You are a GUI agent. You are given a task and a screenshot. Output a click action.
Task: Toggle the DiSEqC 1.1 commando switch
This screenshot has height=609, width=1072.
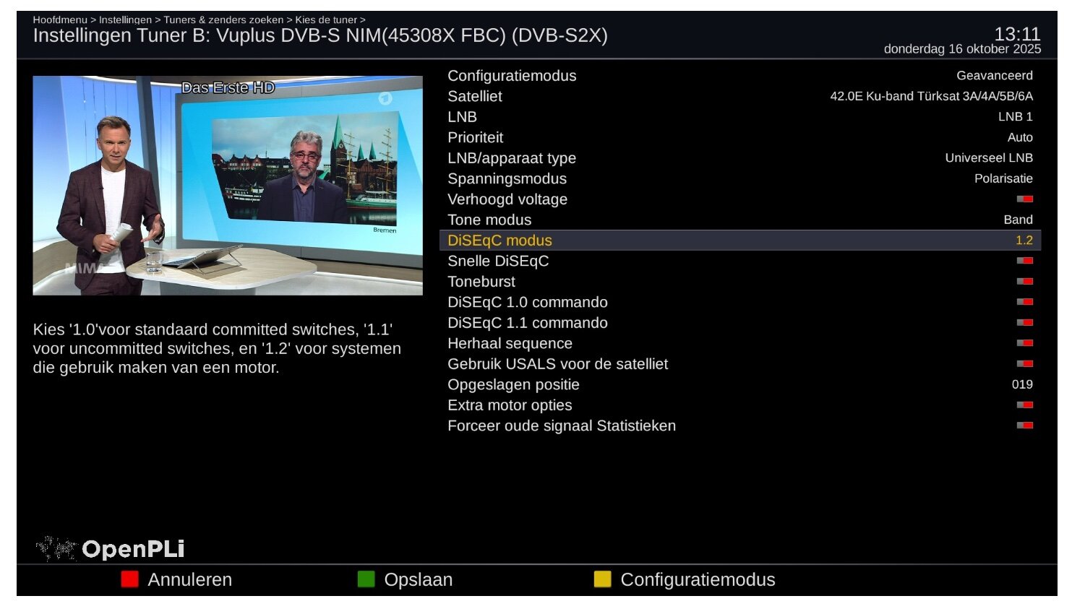(1025, 323)
